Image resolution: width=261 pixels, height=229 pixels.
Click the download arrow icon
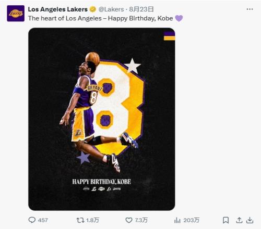point(250,220)
